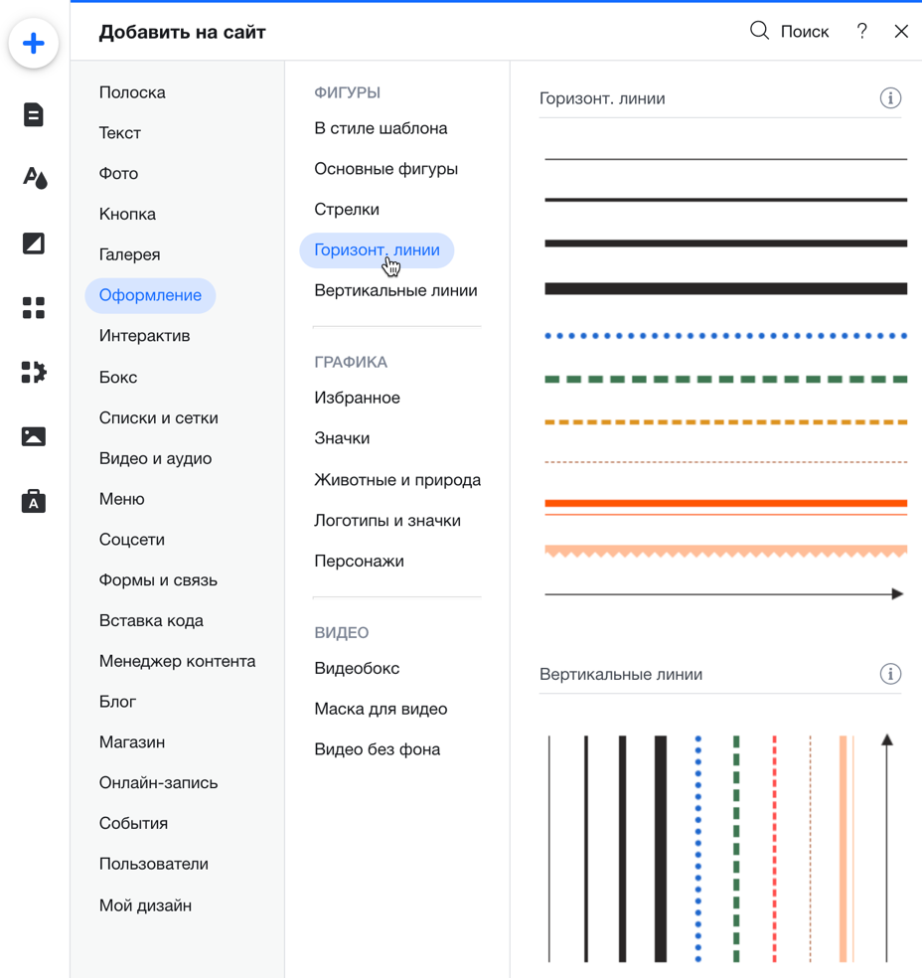Open the Стрелки shapes subcategory
The width and height of the screenshot is (922, 978).
(347, 210)
